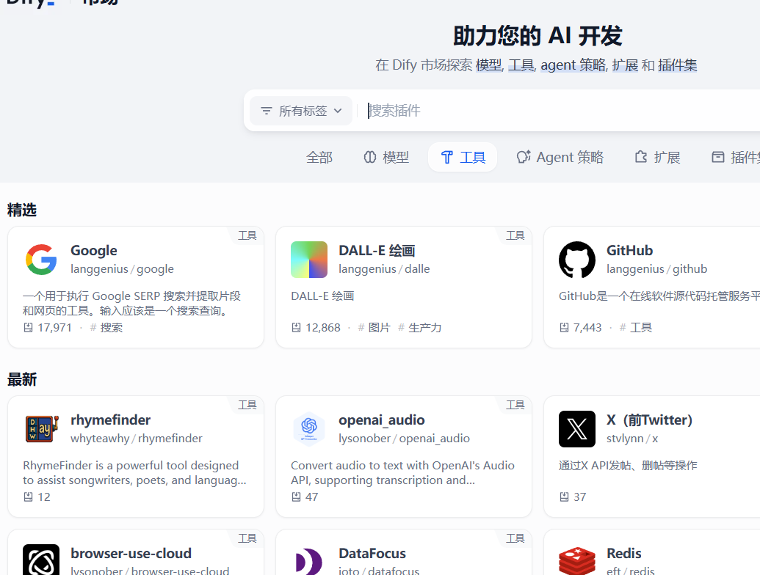
Task: Click the hammer icon on 工具 tab
Action: point(447,157)
